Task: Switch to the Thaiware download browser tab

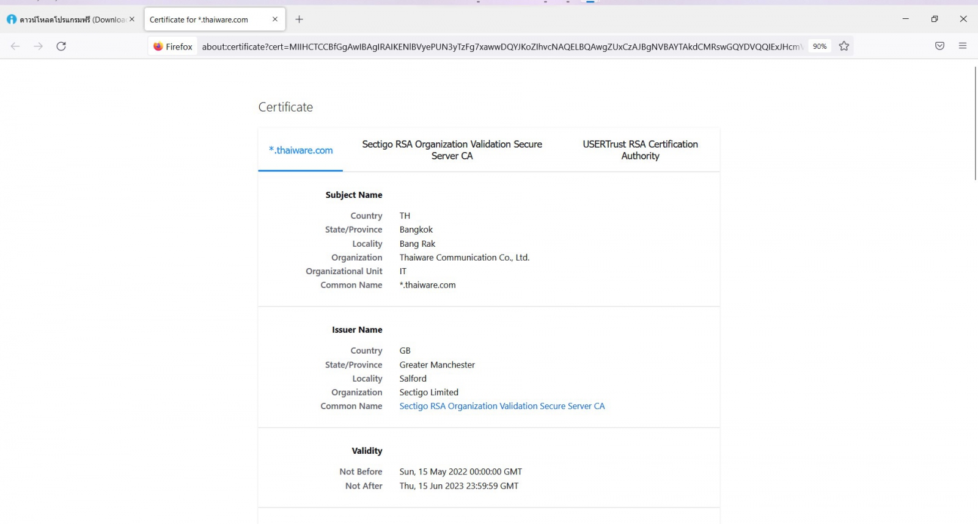Action: point(71,20)
